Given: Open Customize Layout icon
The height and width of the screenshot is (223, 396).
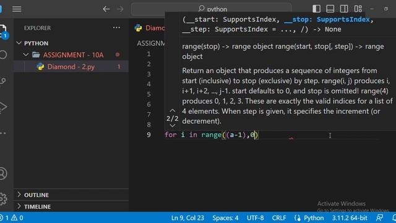Looking at the screenshot, I should (x=358, y=9).
